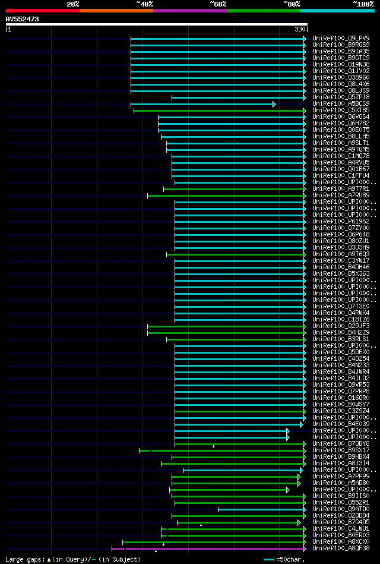Select the UniRef100_A9T6Q3 label

pos(341,254)
